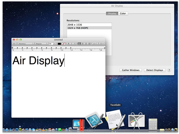
Task: Open Calculator from the dock
Action: point(153,124)
